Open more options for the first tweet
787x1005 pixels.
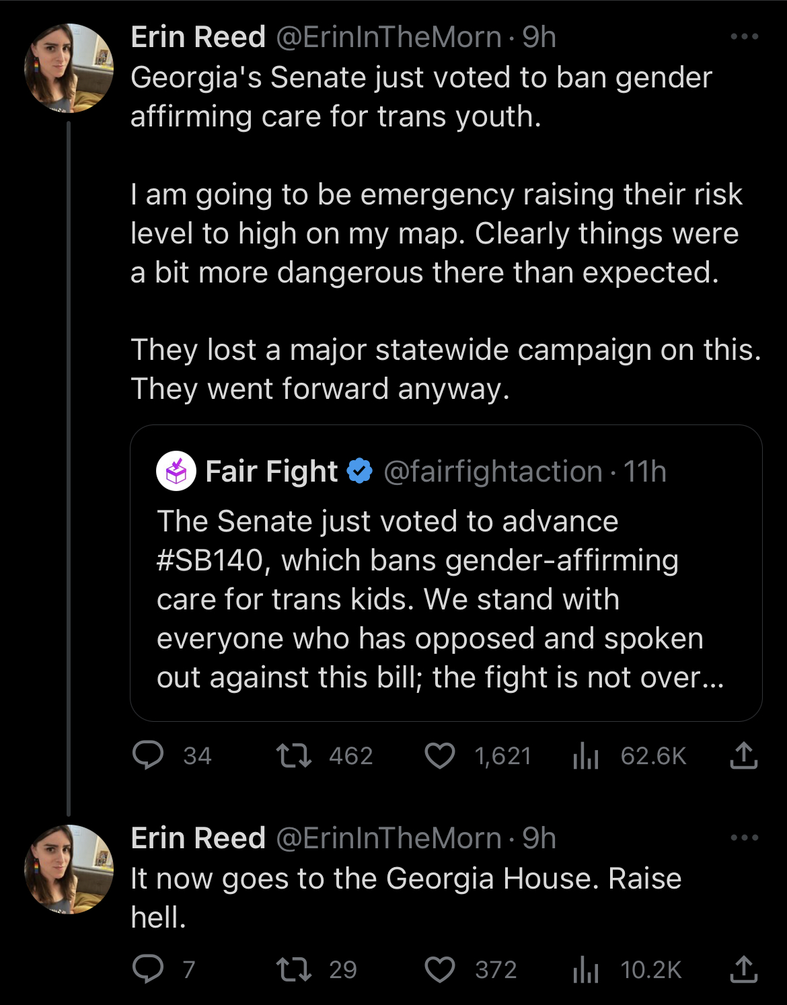[x=744, y=37]
